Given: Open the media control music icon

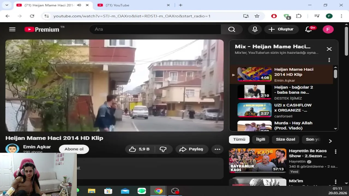Looking at the screenshot, I should click(317, 16).
